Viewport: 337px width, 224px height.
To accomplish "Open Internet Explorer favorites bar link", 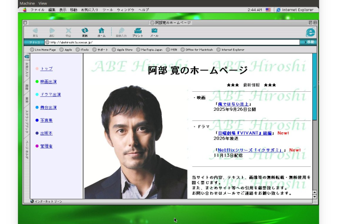I will [x=230, y=50].
